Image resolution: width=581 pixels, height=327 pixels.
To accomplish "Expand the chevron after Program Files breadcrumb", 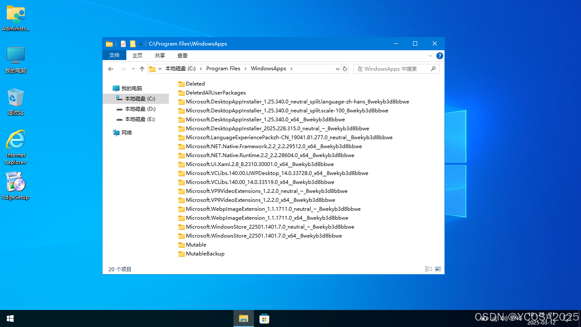I will coord(245,69).
